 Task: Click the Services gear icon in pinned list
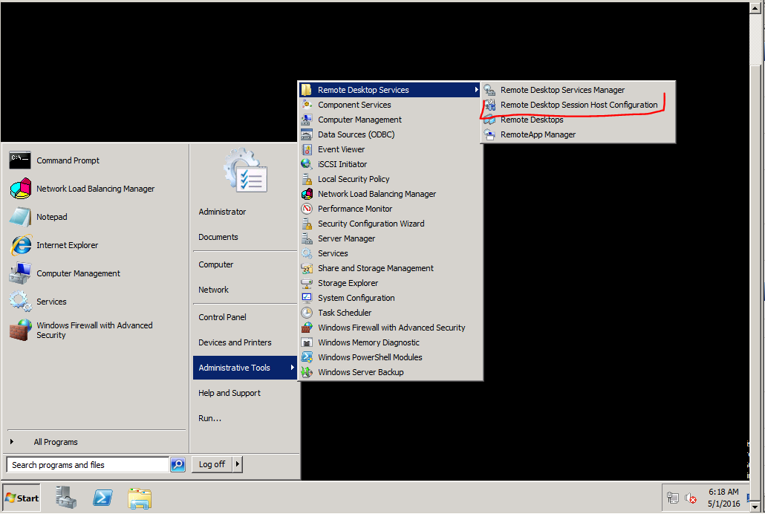[21, 301]
